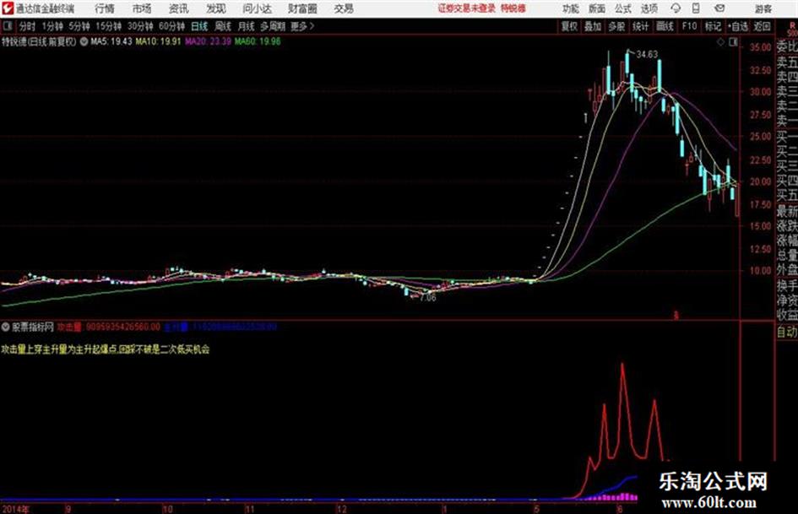Click the 复权 button
798x514 pixels.
tap(569, 26)
